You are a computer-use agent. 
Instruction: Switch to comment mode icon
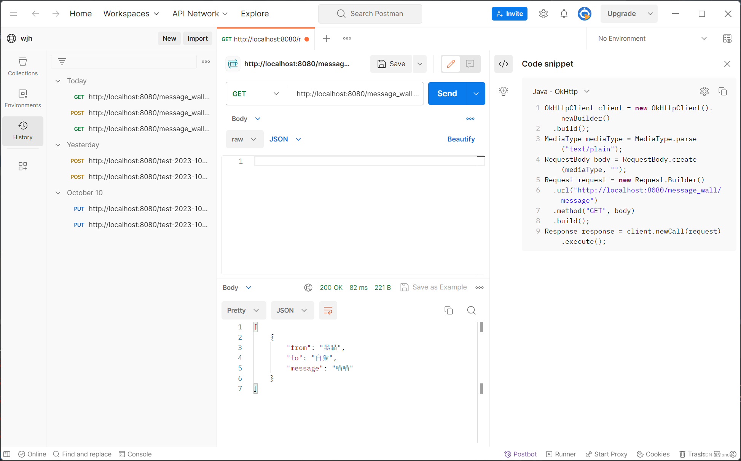click(x=470, y=64)
